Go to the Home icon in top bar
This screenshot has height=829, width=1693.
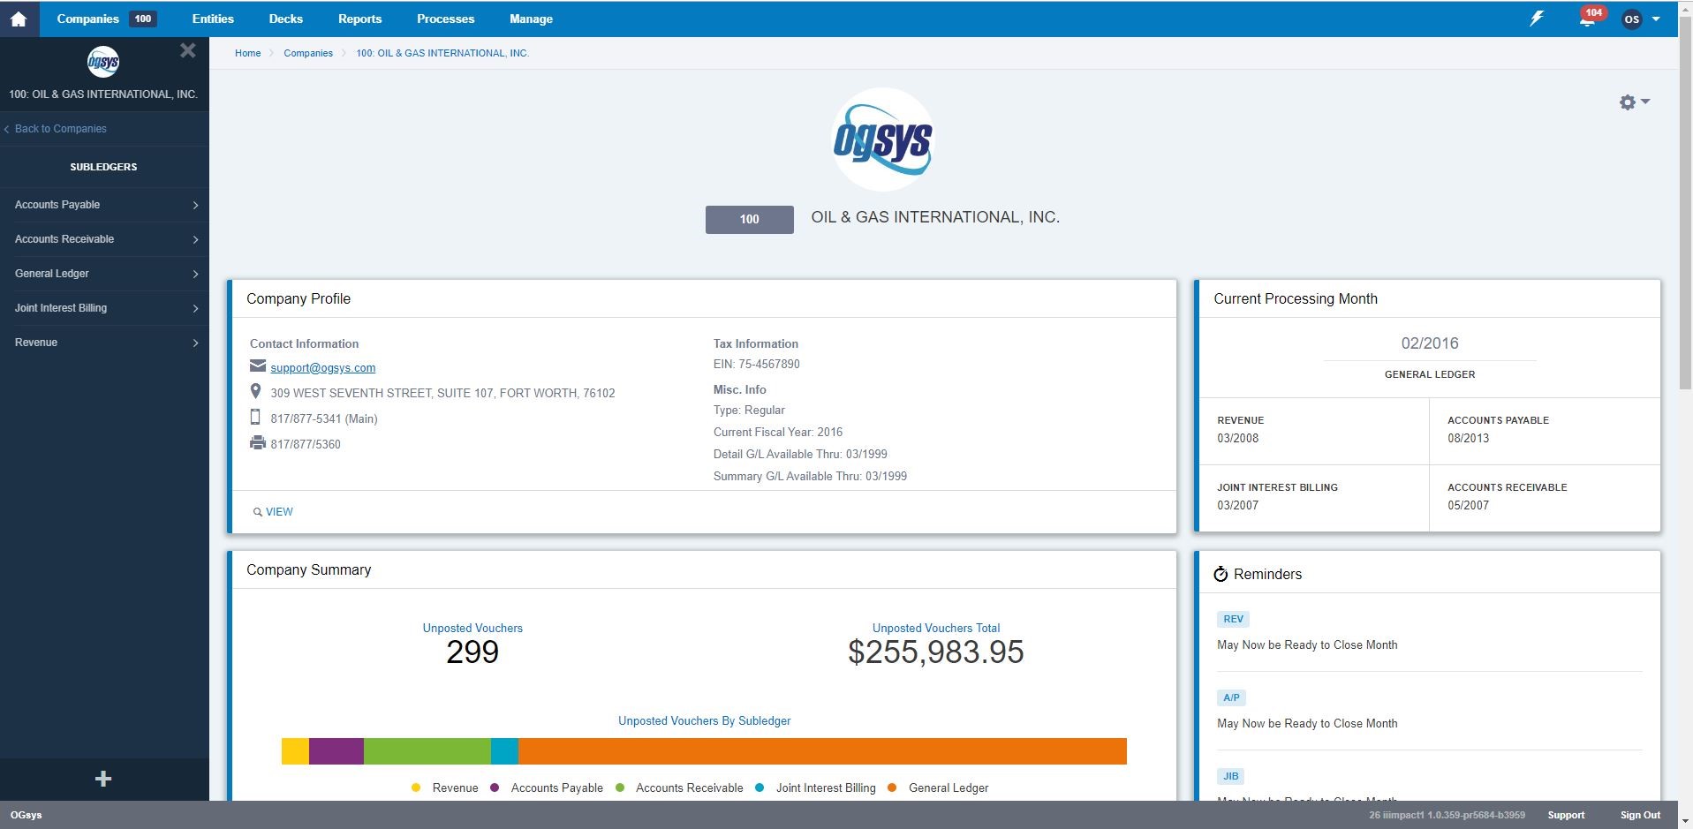click(19, 19)
